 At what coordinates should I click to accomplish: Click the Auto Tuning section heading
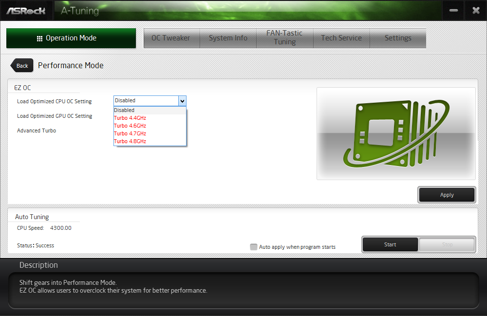point(32,217)
